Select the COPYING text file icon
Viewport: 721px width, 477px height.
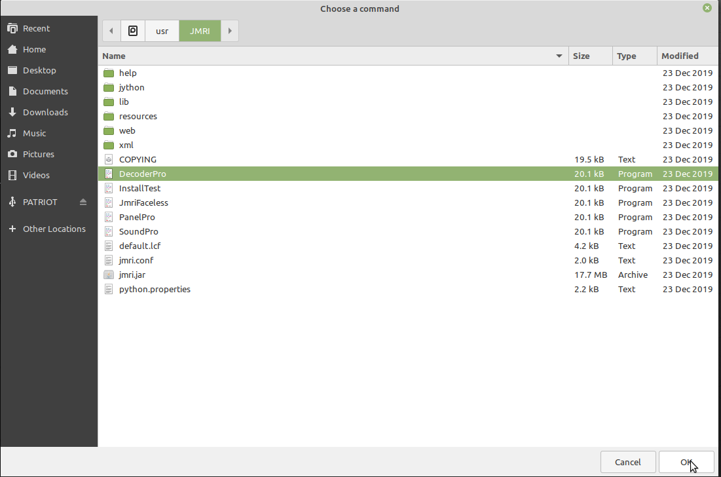point(109,160)
